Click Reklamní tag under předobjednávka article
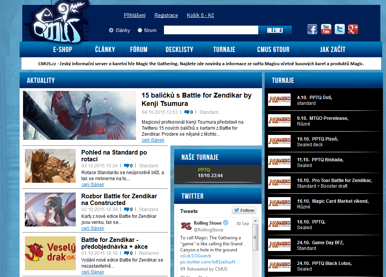The image size is (386, 277). tap(149, 253)
